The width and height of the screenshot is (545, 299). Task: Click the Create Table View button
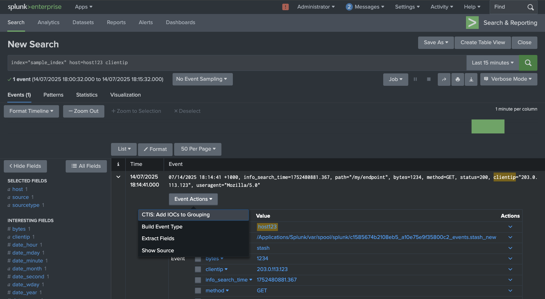(483, 43)
